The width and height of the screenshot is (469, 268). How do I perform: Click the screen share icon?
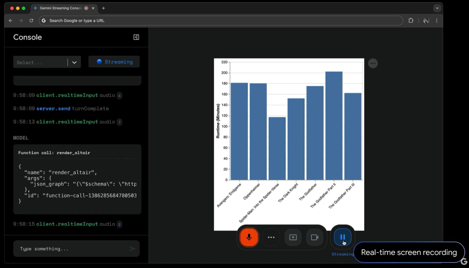[x=293, y=237]
